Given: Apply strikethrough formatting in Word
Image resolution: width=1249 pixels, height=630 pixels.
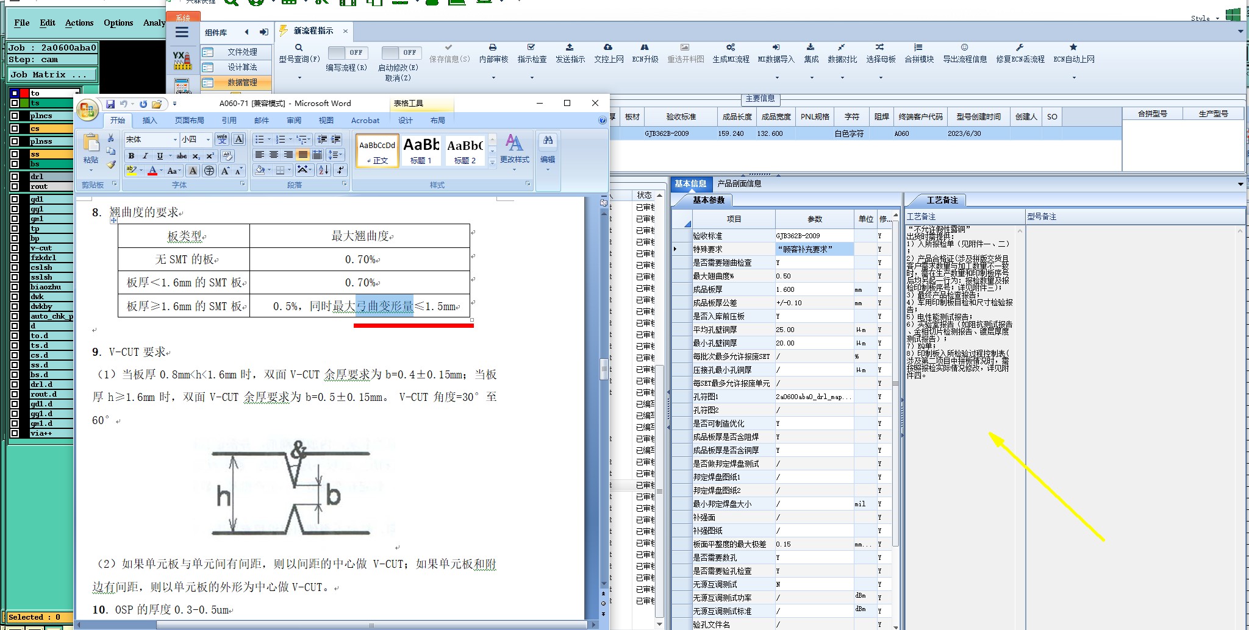Looking at the screenshot, I should pos(181,156).
